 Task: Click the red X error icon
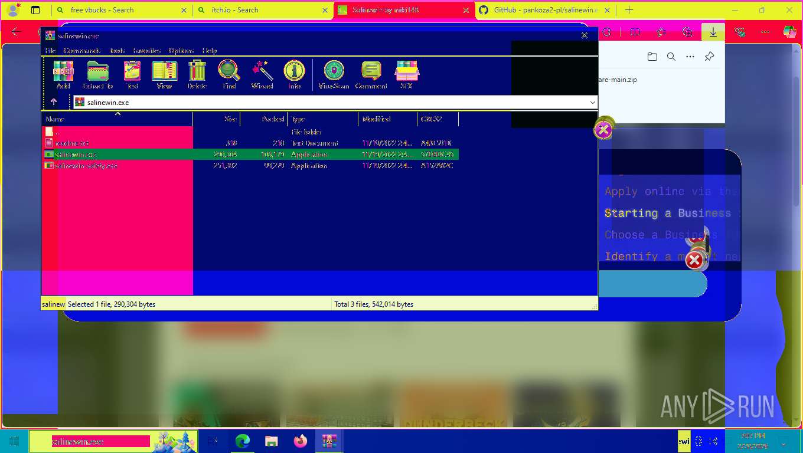point(695,260)
